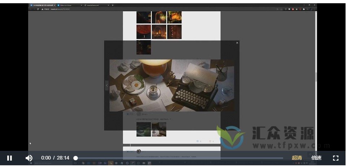The height and width of the screenshot is (166, 347).
Task: Close the image lightbox popup
Action: pyautogui.click(x=237, y=43)
